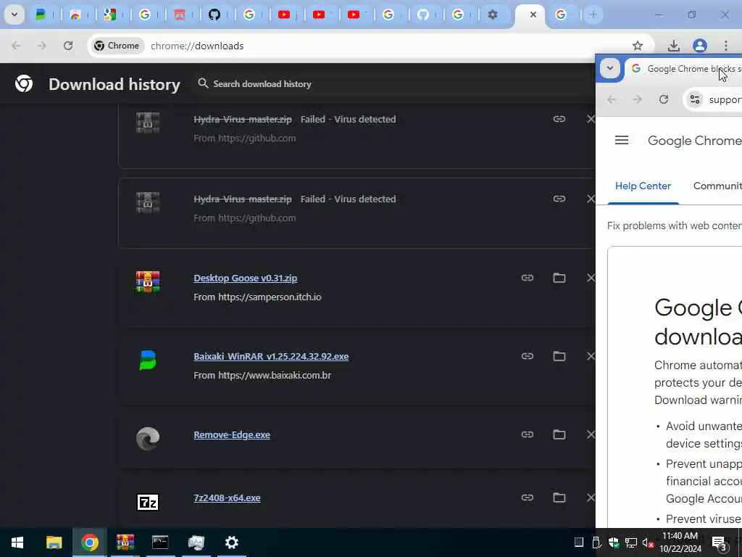Screen dimensions: 742x557
Task: Open the Windows Start menu
Action: click(17, 542)
